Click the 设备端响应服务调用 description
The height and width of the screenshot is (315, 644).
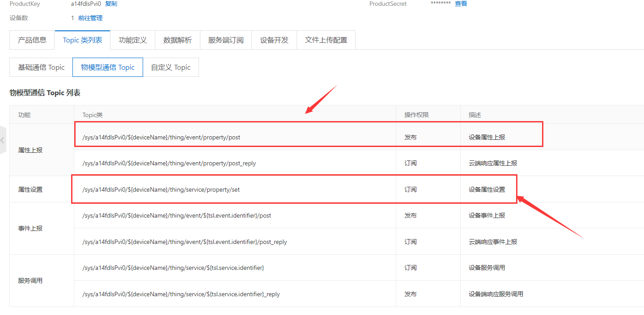[x=496, y=294]
